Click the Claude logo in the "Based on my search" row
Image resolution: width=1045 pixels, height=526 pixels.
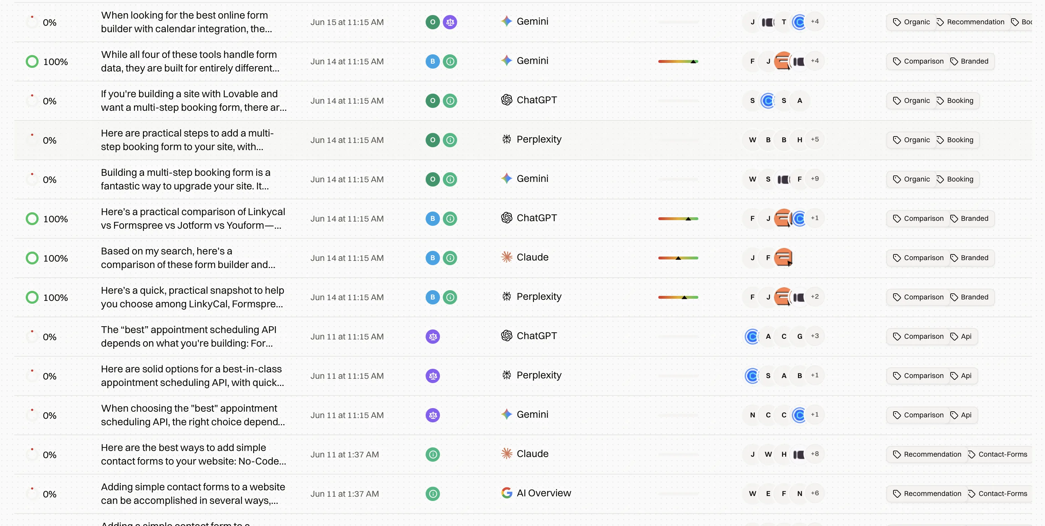coord(506,257)
